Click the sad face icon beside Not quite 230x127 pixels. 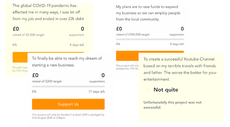[x=148, y=90]
